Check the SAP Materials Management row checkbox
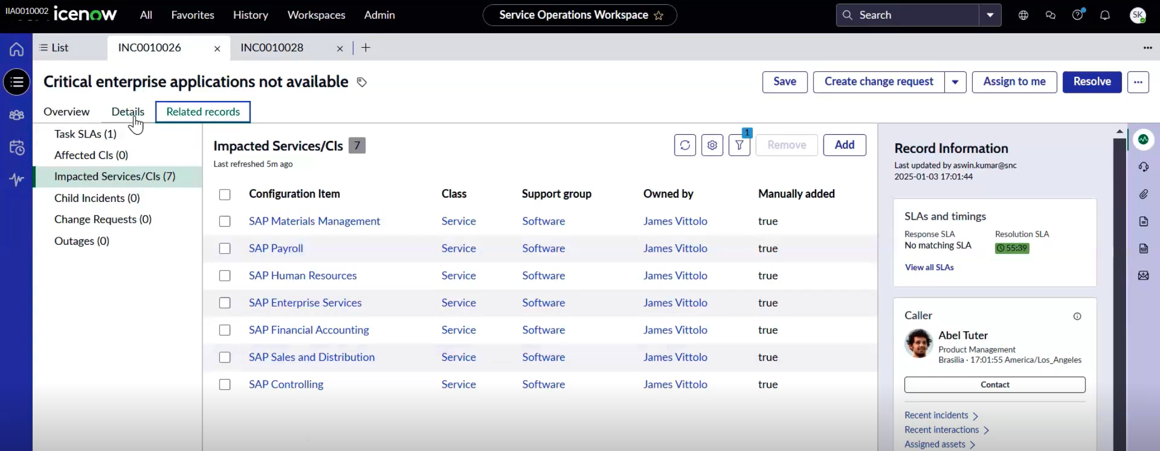1160x451 pixels. [225, 221]
